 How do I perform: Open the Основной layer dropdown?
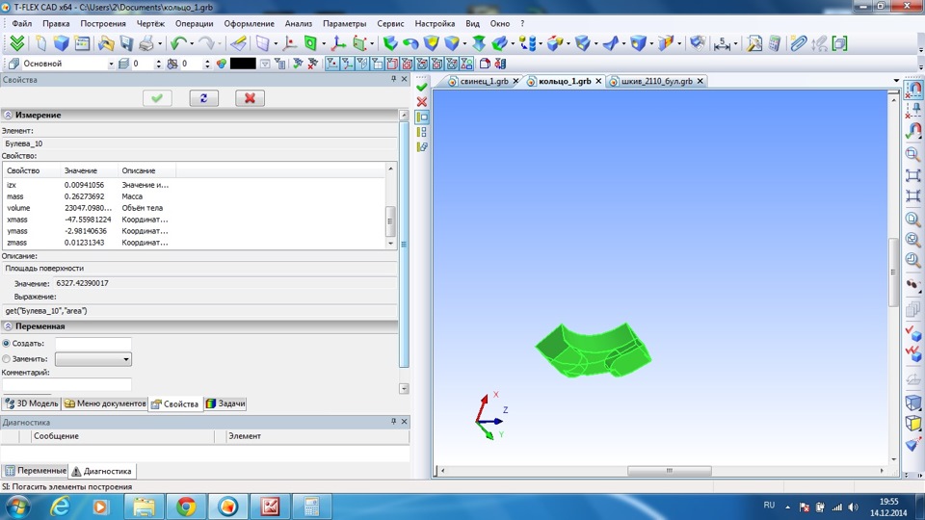(109, 64)
